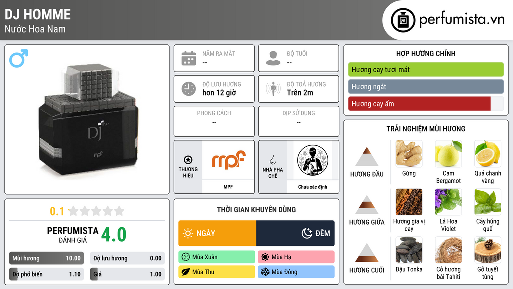Image resolution: width=513 pixels, height=289 pixels.
Task: Click the snowflake icon beside Mùa Đông
Action: pos(265,272)
